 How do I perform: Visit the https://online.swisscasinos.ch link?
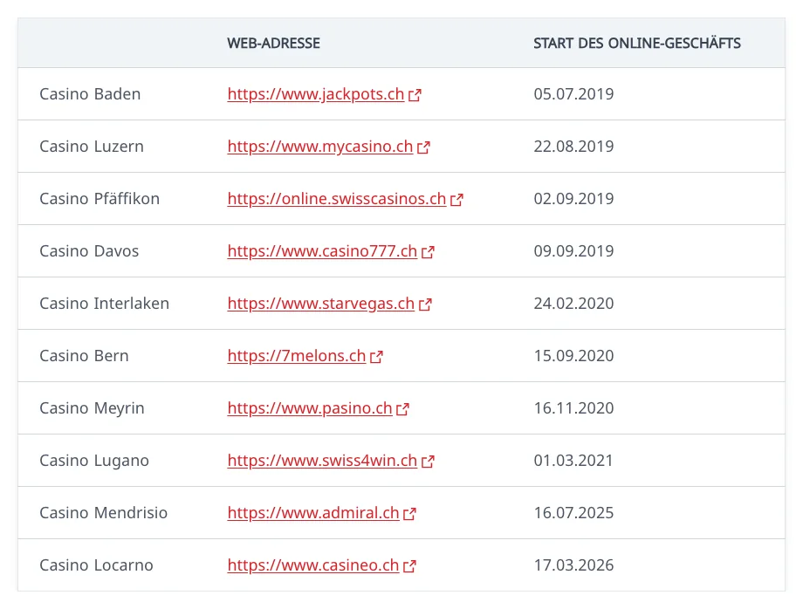(337, 199)
